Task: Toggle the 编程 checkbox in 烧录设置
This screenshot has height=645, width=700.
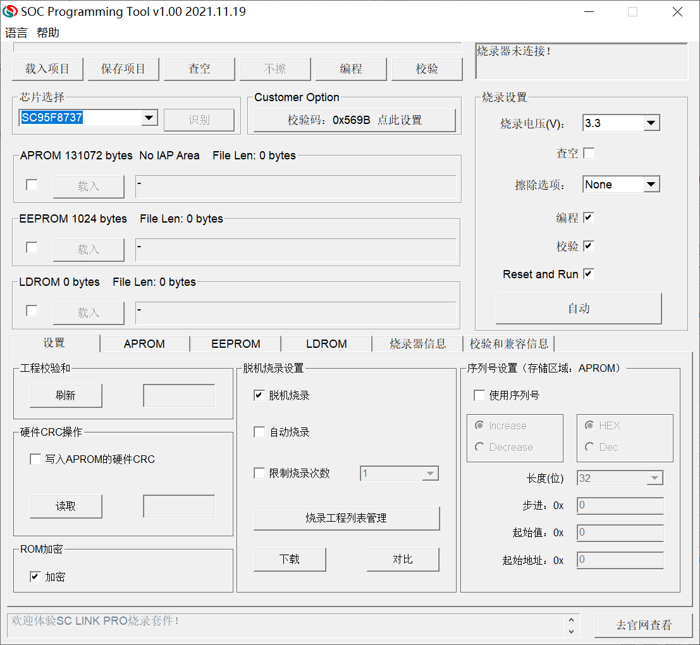Action: point(589,218)
